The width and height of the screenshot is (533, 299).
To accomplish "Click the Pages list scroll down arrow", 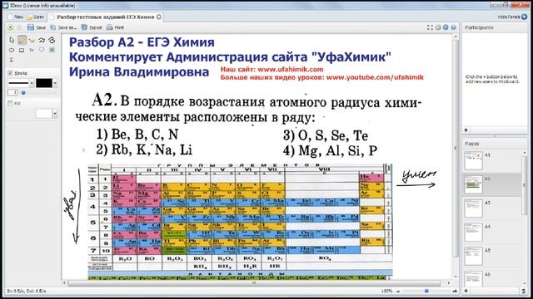I will [524, 283].
